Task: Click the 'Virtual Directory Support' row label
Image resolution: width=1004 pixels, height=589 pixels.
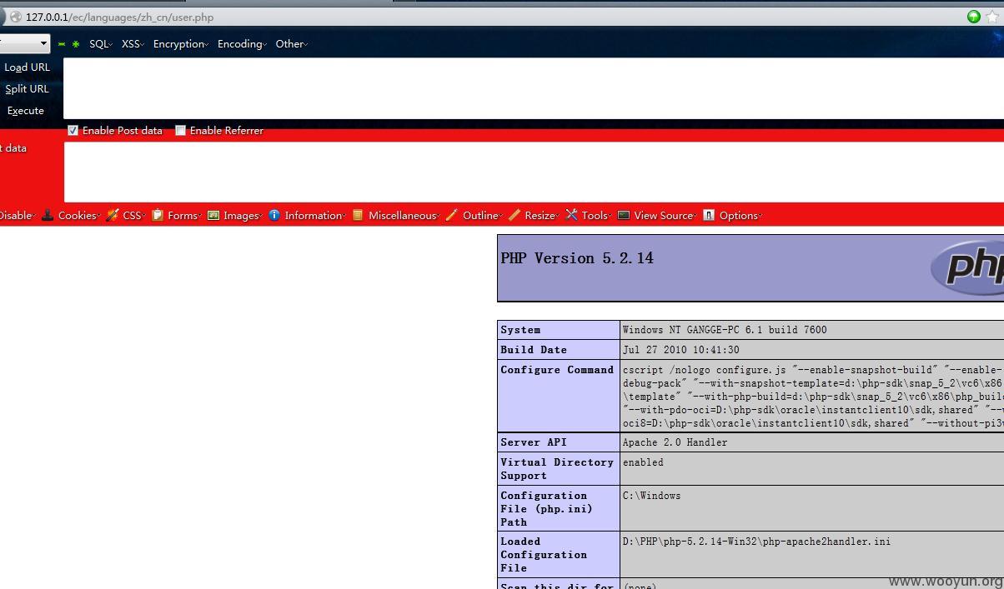Action: 557,469
